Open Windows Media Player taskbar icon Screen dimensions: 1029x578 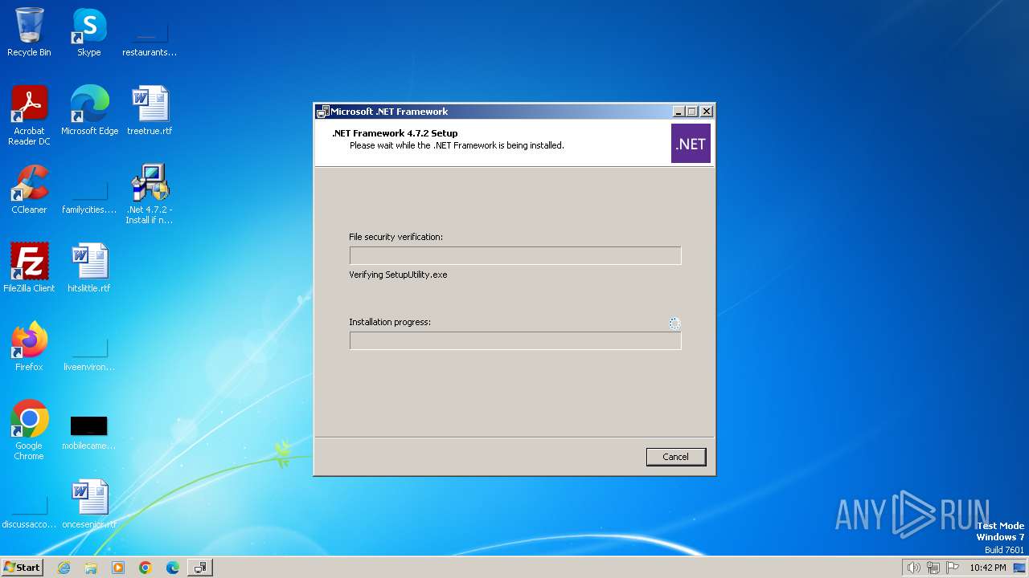tap(118, 568)
